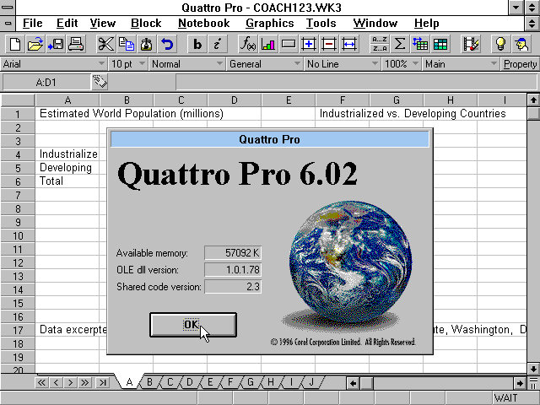Save the notebook using the floppy disk icon
The image size is (540, 405).
click(56, 45)
